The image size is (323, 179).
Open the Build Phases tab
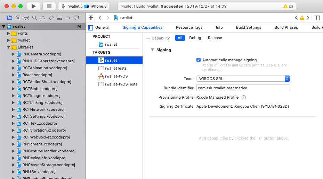286,27
